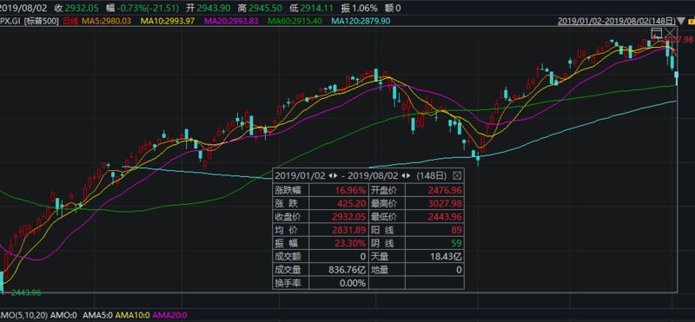Screen dimensions: 695x322
Task: Step end date 2019/08/02 backward
Action: (402, 175)
